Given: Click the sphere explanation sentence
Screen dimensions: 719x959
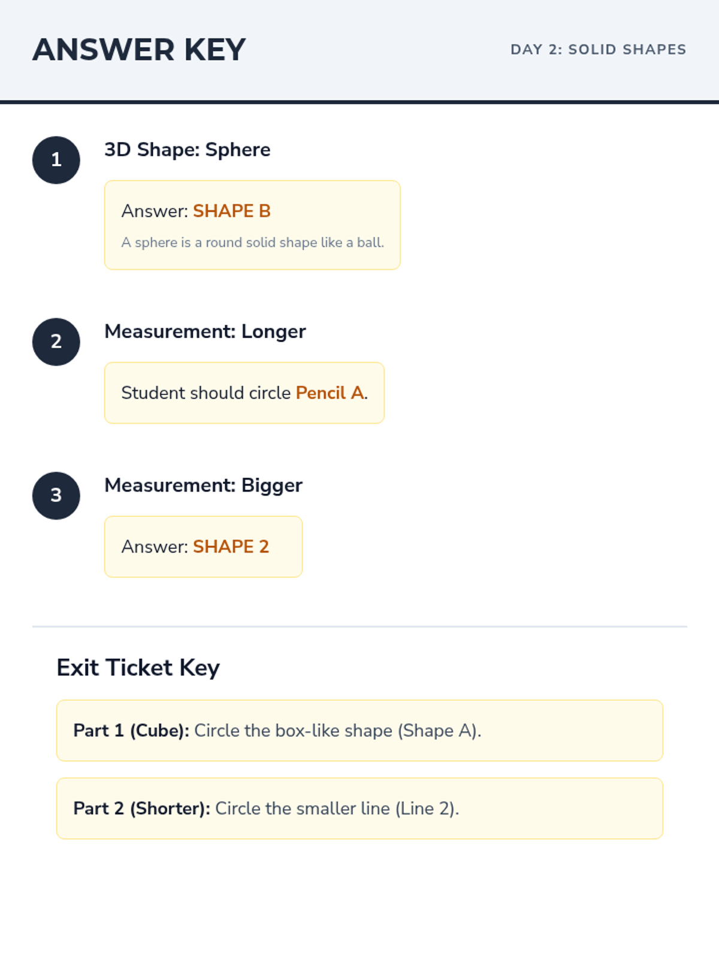Looking at the screenshot, I should pos(252,243).
